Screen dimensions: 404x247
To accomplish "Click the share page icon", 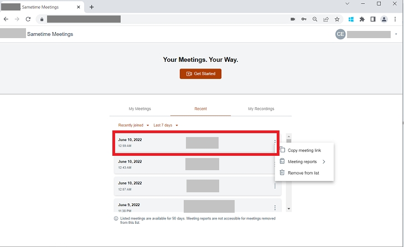I will 326,19.
